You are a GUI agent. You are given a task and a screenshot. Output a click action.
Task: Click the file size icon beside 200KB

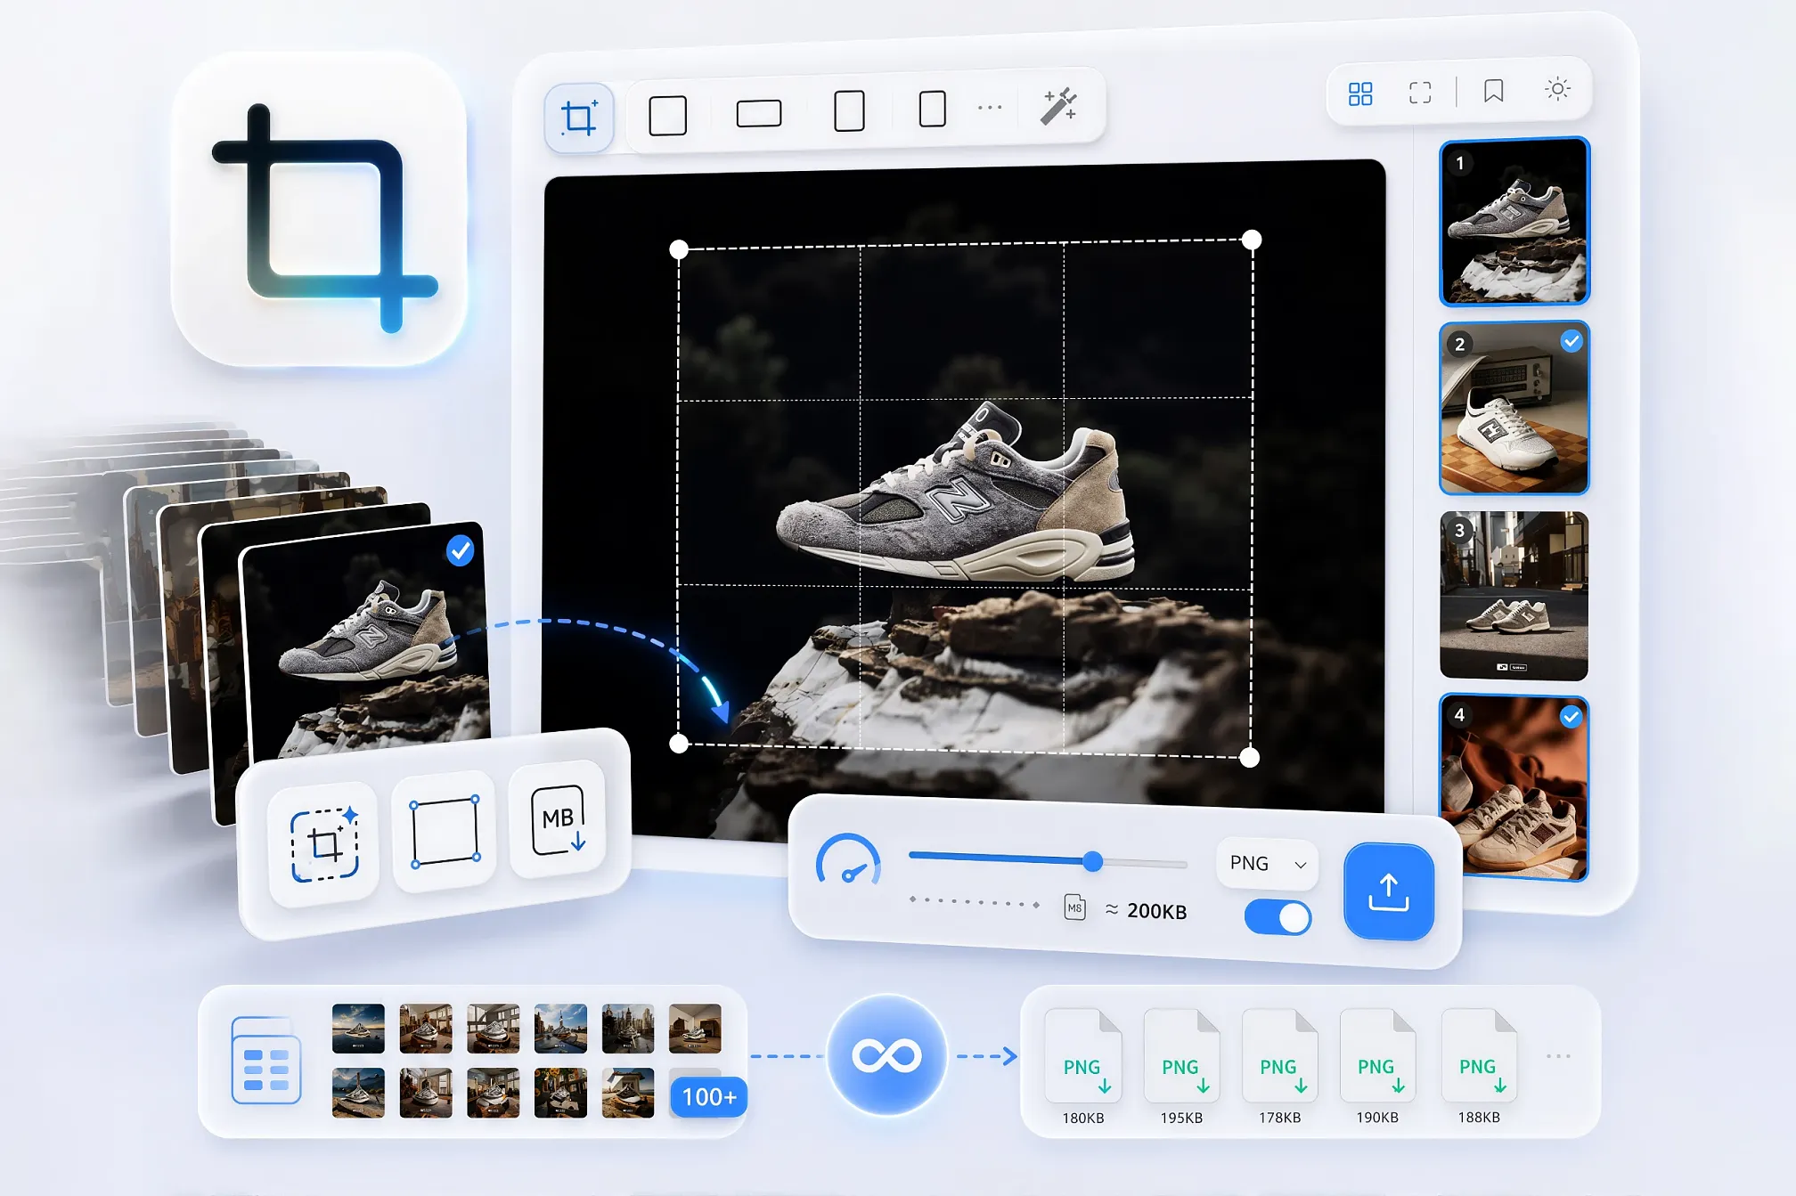click(x=1075, y=907)
